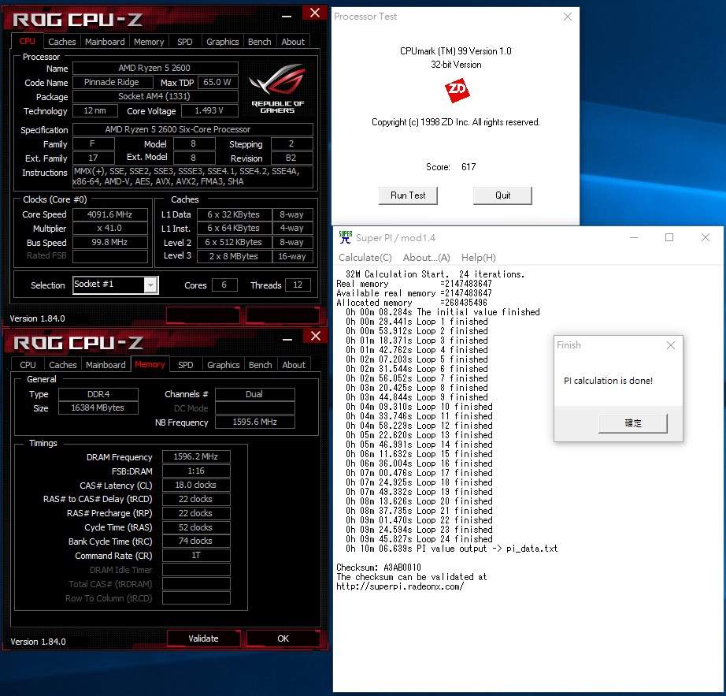Close the bottom ROG CPU-Z Memory window
Viewport: 726px width, 696px height.
click(x=316, y=336)
